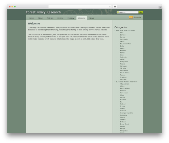Open the Ivory Coast category

(124, 124)
